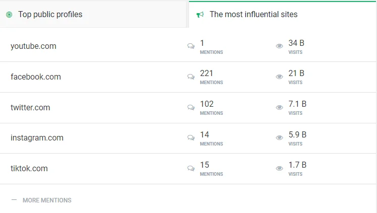Select The most influential sites tab
The height and width of the screenshot is (213, 377).
point(283,15)
